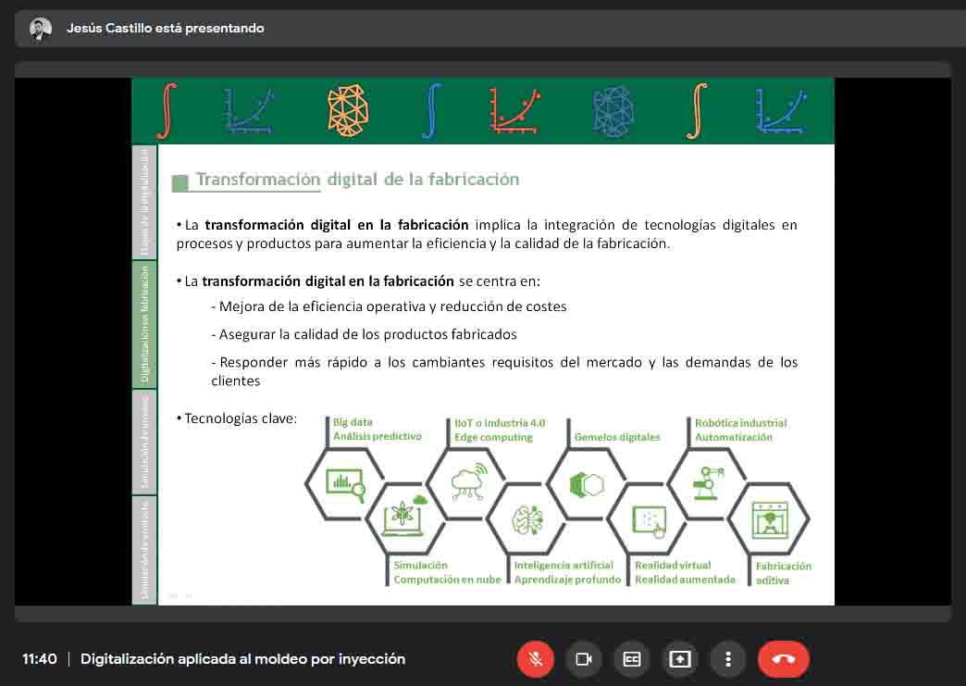Click 'Mejora de la eficiencia operativa' line
This screenshot has height=686, width=966.
coord(390,306)
